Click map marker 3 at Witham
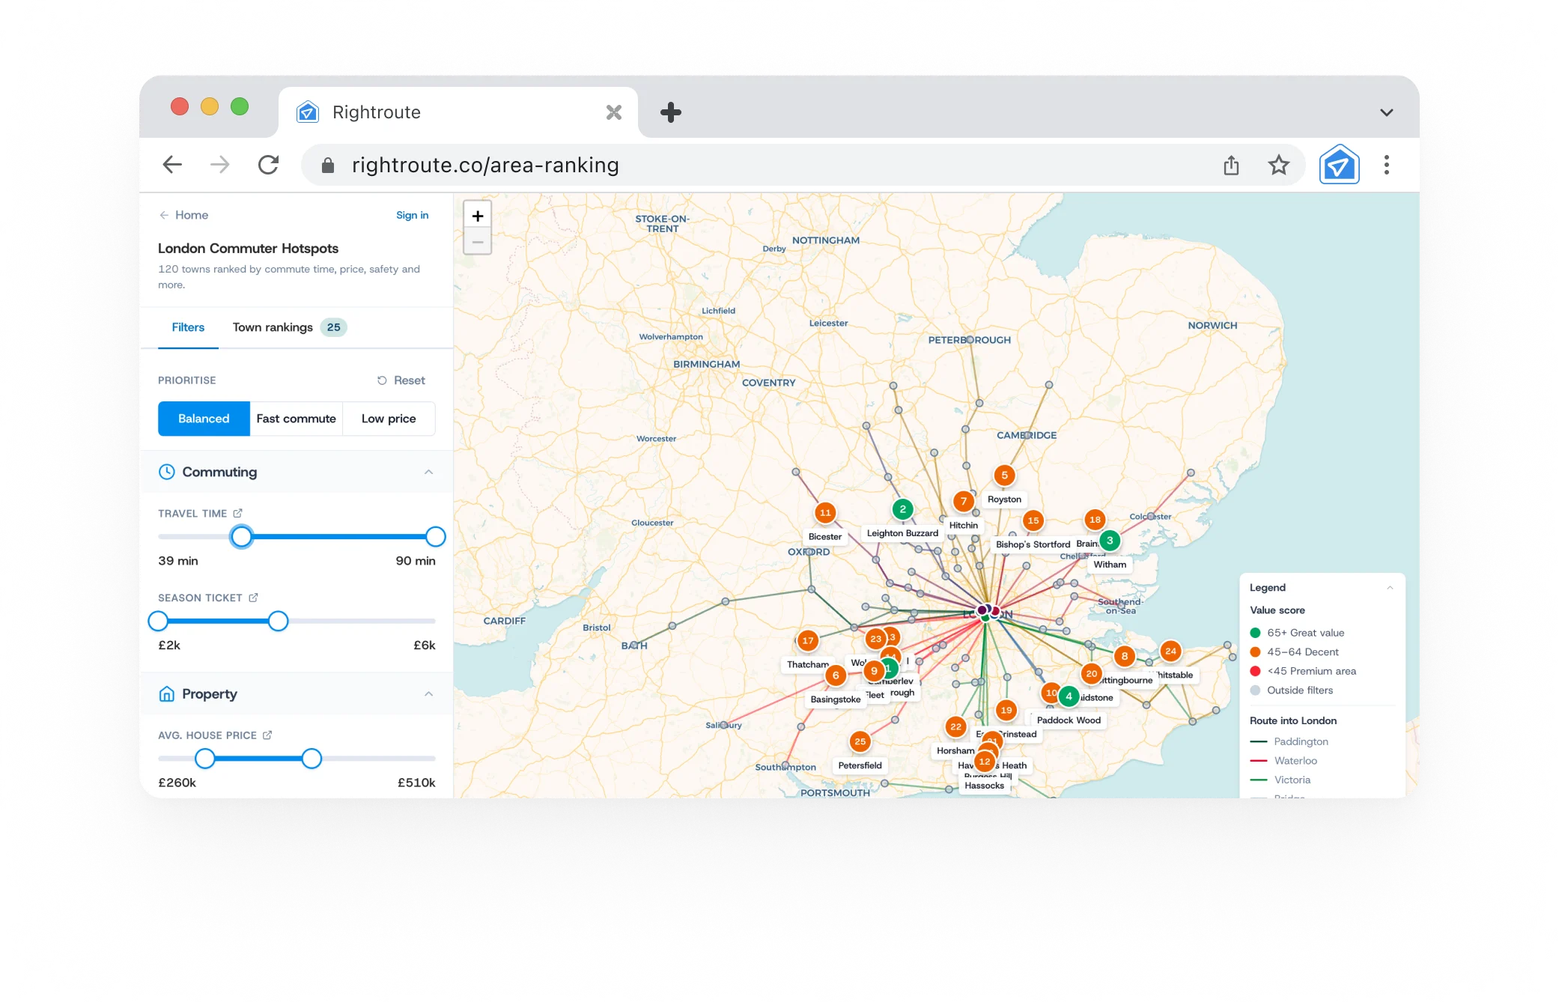The image size is (1559, 1002). point(1110,540)
